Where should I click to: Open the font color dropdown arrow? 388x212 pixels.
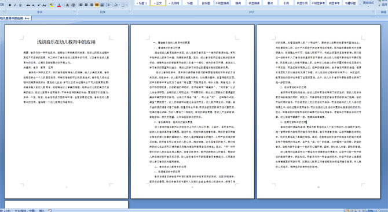point(63,5)
